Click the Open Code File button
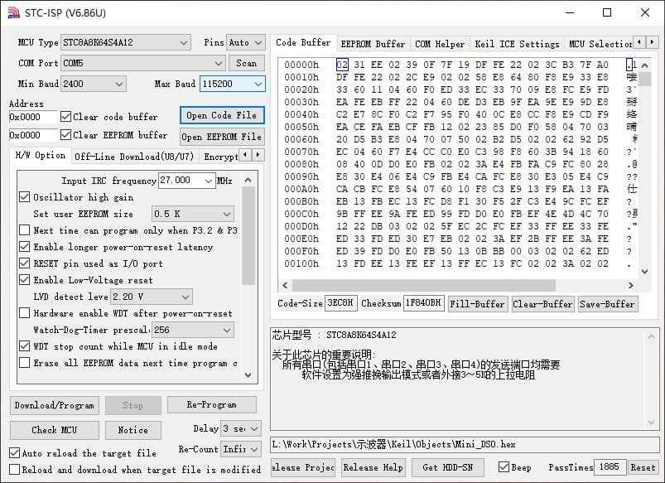The height and width of the screenshot is (483, 665). pos(221,115)
